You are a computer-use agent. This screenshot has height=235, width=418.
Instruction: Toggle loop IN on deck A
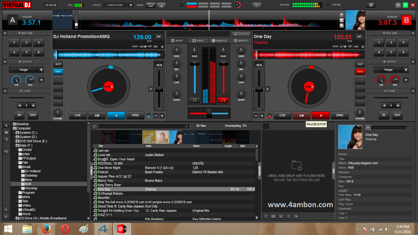[x=19, y=115]
